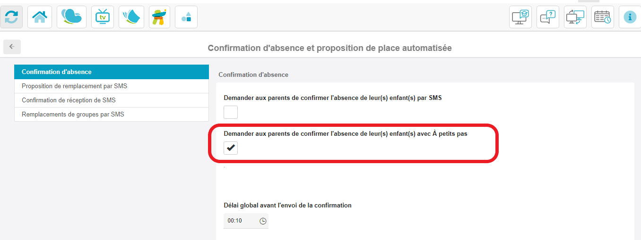This screenshot has width=641, height=240.
Task: Open Confirmation de réception de SMS
Action: (x=112, y=100)
